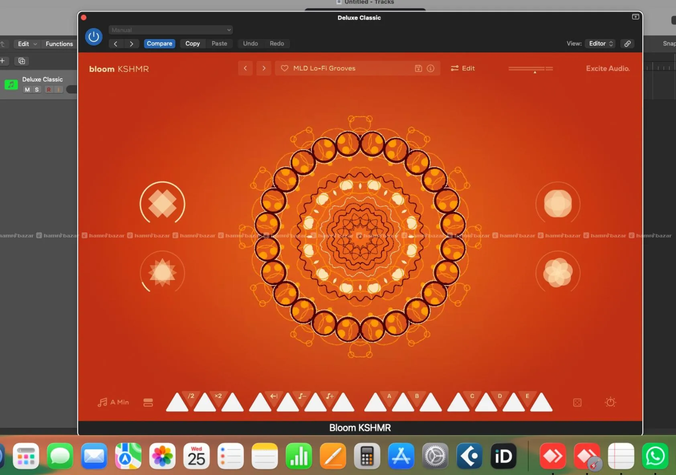Click the Deluxe Classic track instrument icon
This screenshot has height=475, width=676.
(11, 85)
